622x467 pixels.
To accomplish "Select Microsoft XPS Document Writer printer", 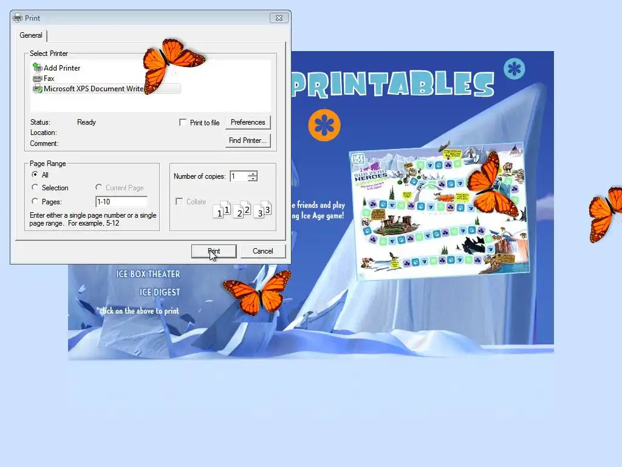I will 106,89.
